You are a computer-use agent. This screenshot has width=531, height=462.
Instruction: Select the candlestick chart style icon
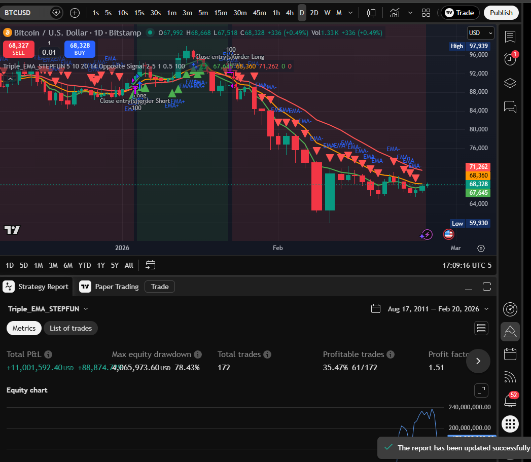click(371, 13)
